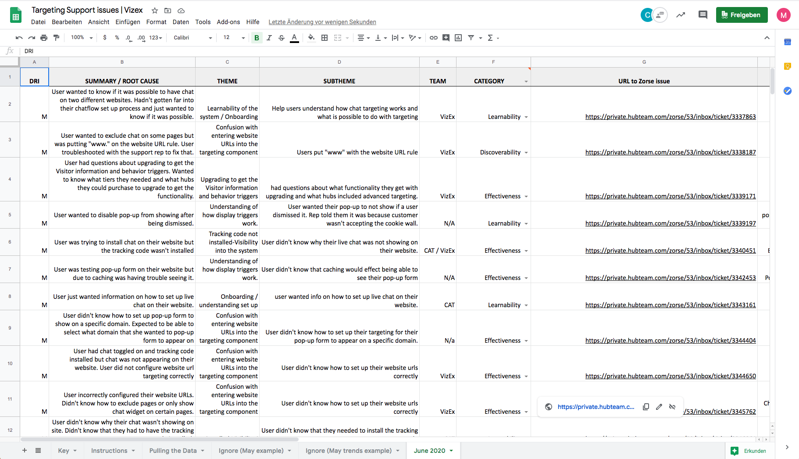Click the Freigeben share button
Image resolution: width=799 pixels, height=459 pixels.
tap(742, 15)
